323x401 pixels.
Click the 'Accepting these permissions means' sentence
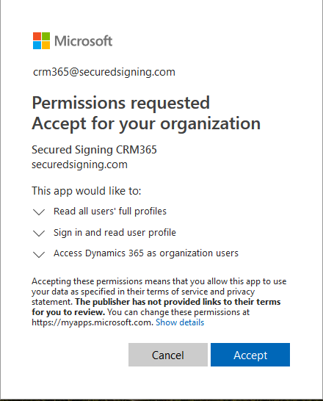coord(159,292)
